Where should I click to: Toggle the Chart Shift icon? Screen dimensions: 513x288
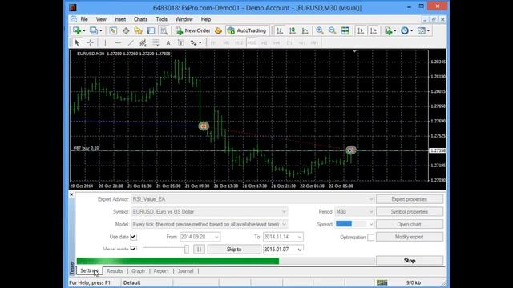tap(374, 30)
